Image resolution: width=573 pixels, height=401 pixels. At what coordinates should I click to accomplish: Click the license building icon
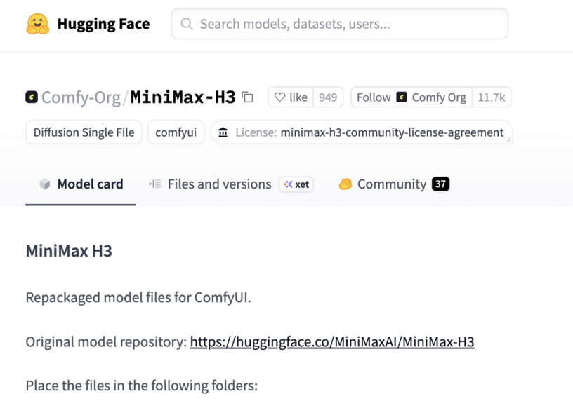[223, 132]
